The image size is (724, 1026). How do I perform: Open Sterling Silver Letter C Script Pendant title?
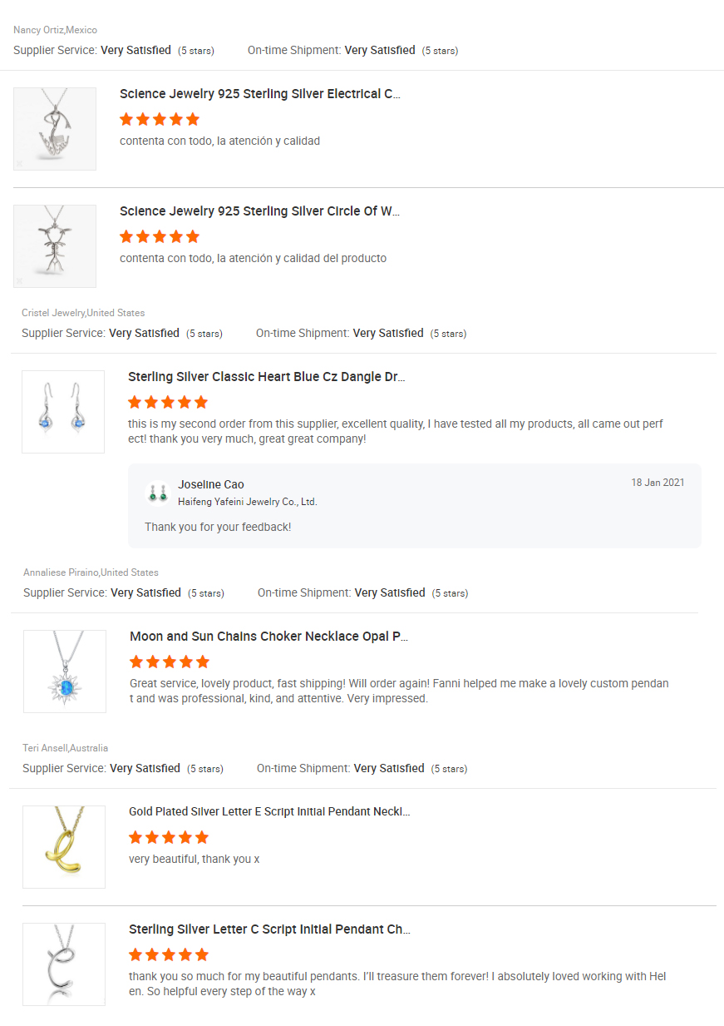pos(269,929)
